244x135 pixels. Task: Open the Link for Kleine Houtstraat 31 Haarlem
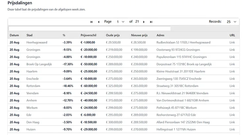[232, 71]
